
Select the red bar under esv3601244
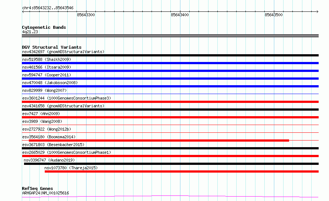[x=170, y=102]
